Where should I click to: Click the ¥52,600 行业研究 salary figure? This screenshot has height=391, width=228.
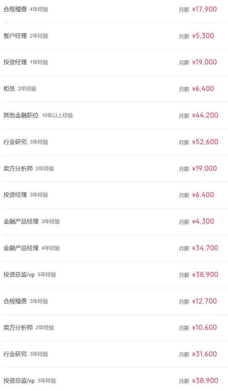205,142
